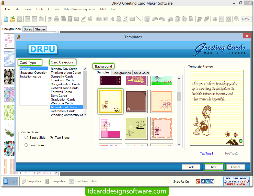Select the Four Sides radio button
The image size is (254, 196).
point(26,145)
